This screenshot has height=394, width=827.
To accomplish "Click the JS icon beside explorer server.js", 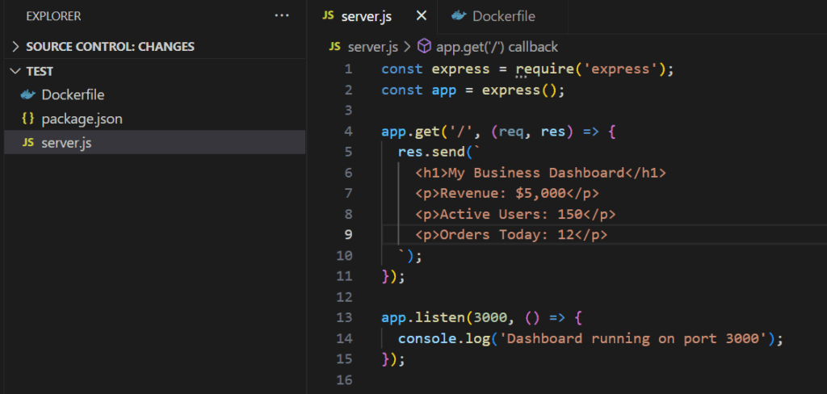I will pos(28,142).
